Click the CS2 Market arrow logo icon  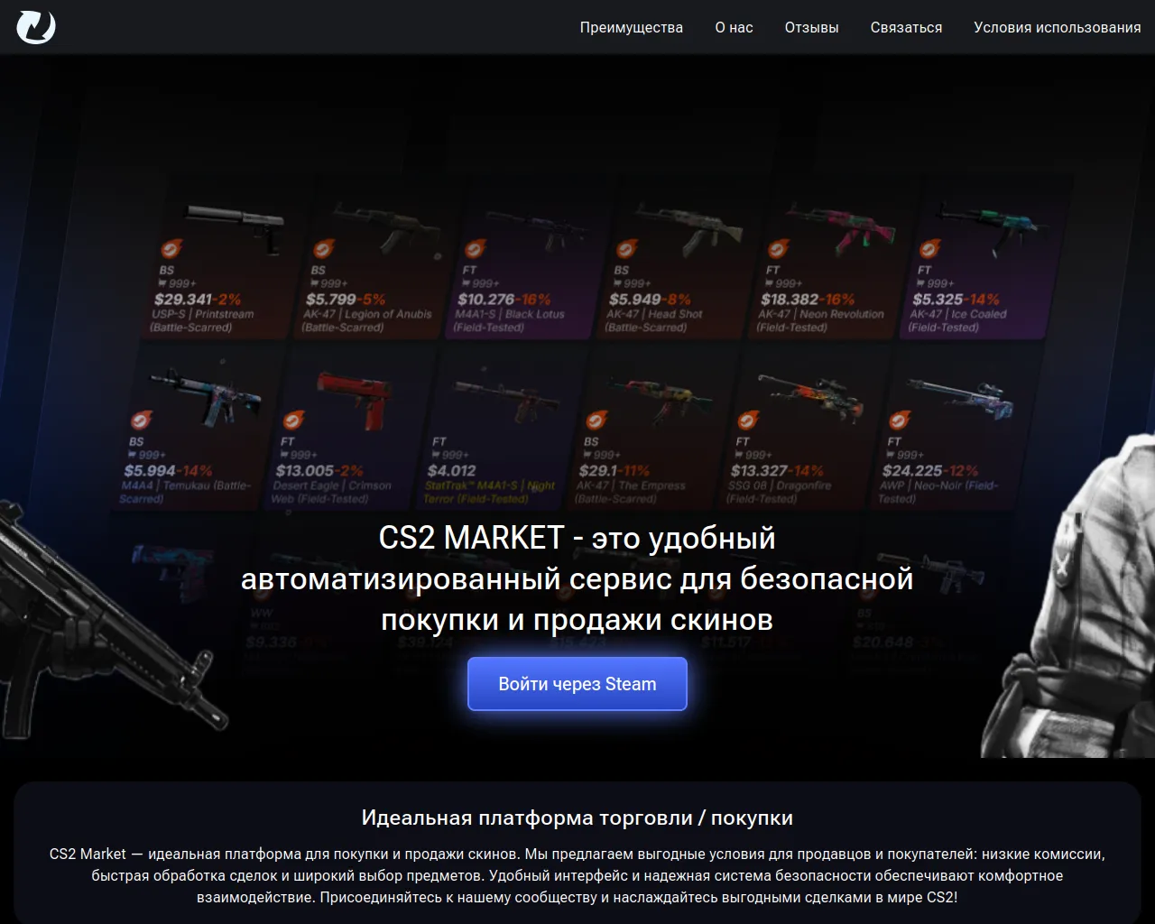36,27
